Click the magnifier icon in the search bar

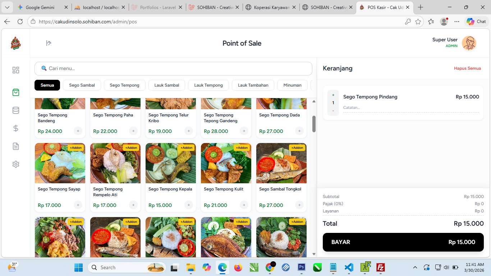(x=44, y=68)
